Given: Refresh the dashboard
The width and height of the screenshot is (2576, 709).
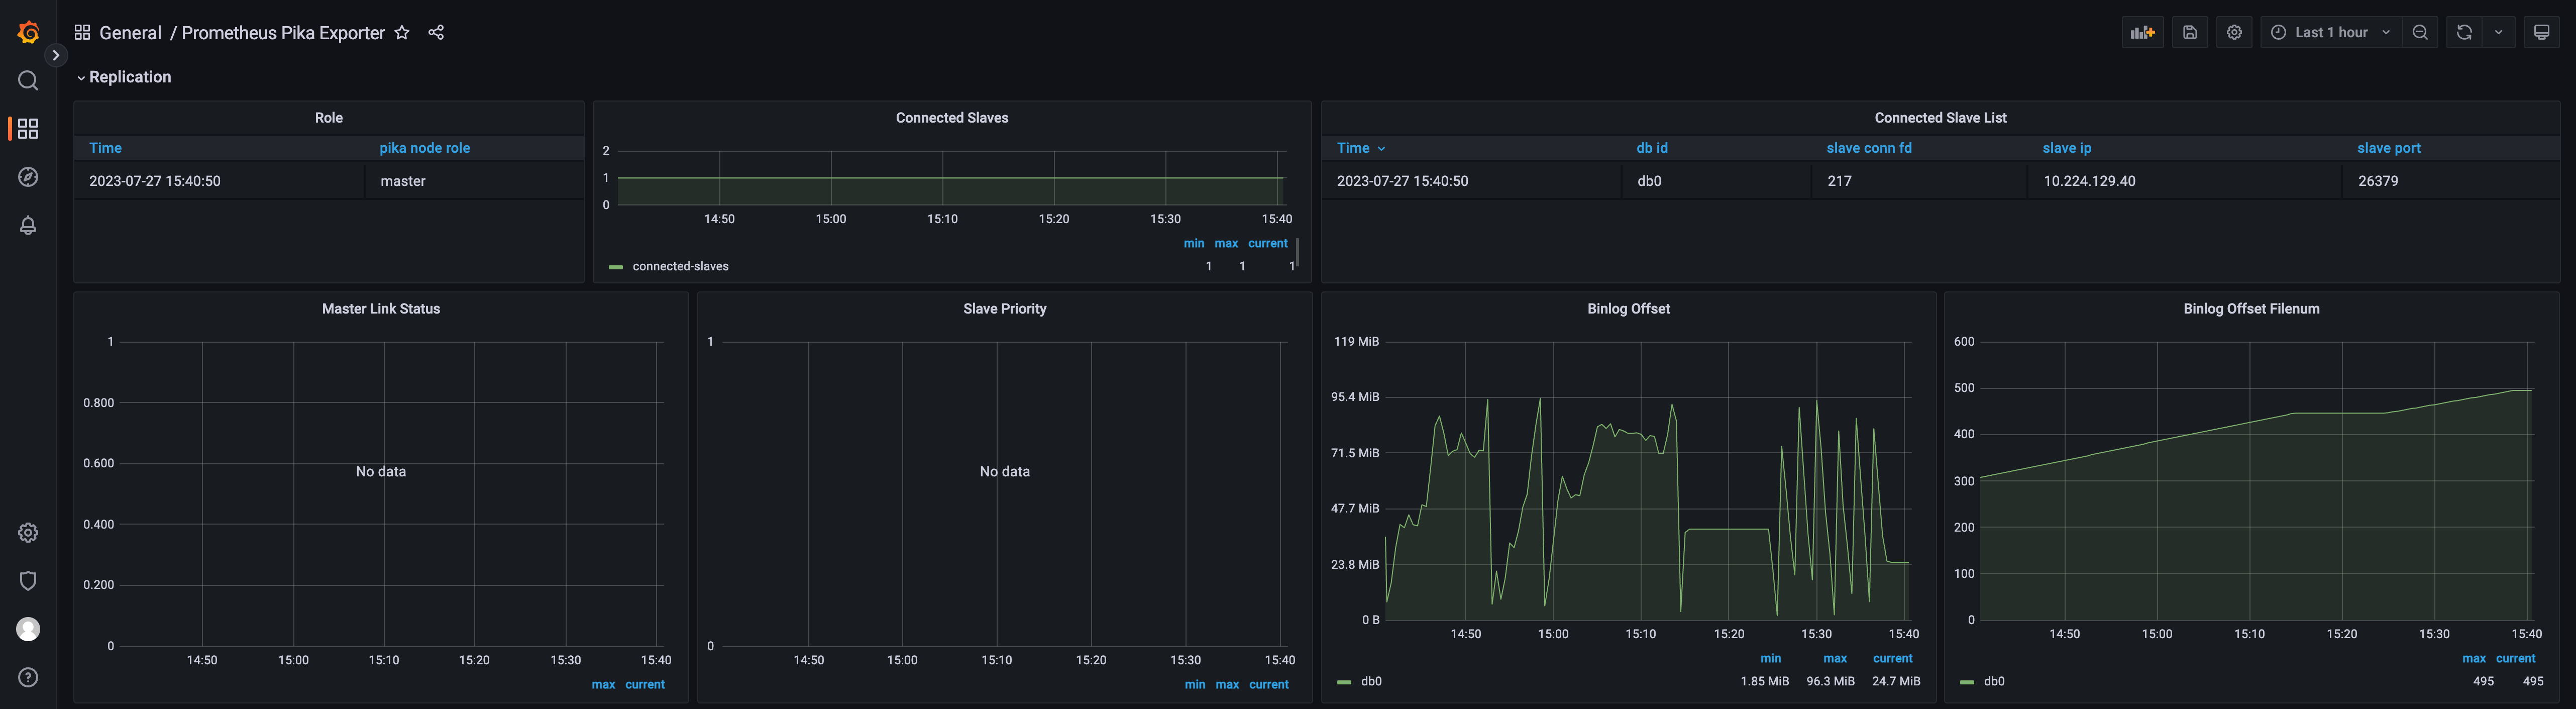Looking at the screenshot, I should click(2464, 33).
